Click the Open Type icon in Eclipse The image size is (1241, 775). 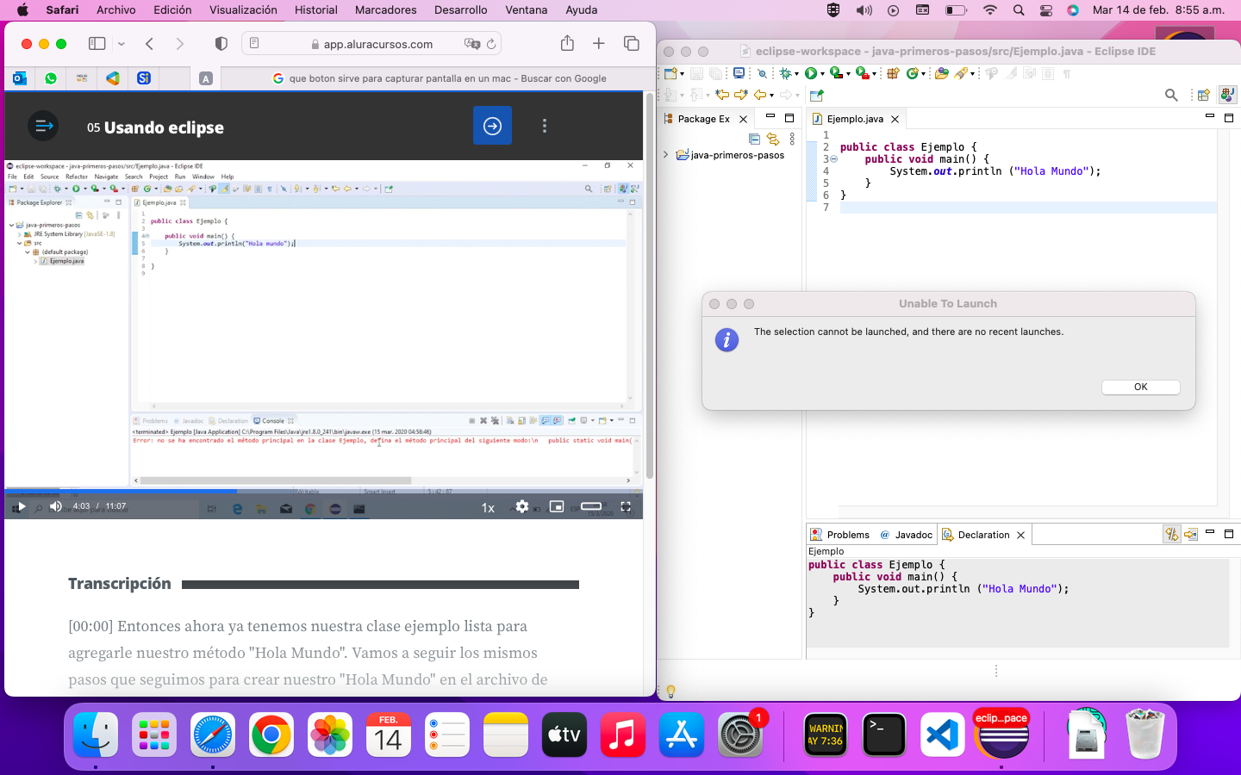[942, 73]
